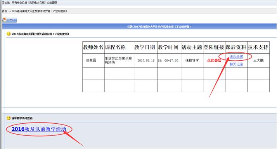
Task: Open the 课后录像 recording link
Action: click(236, 56)
